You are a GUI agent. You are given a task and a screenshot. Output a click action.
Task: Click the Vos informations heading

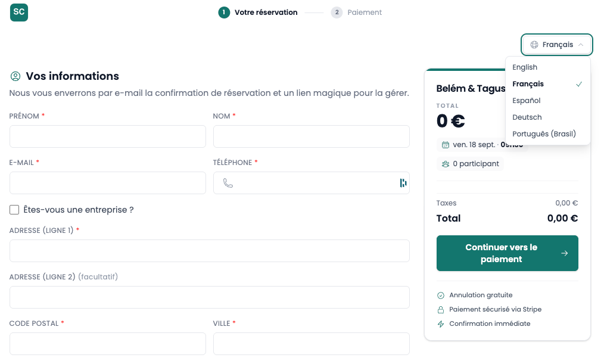pos(73,76)
